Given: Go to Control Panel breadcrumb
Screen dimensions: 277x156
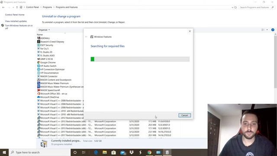Looking at the screenshot, I should coord(32,7).
